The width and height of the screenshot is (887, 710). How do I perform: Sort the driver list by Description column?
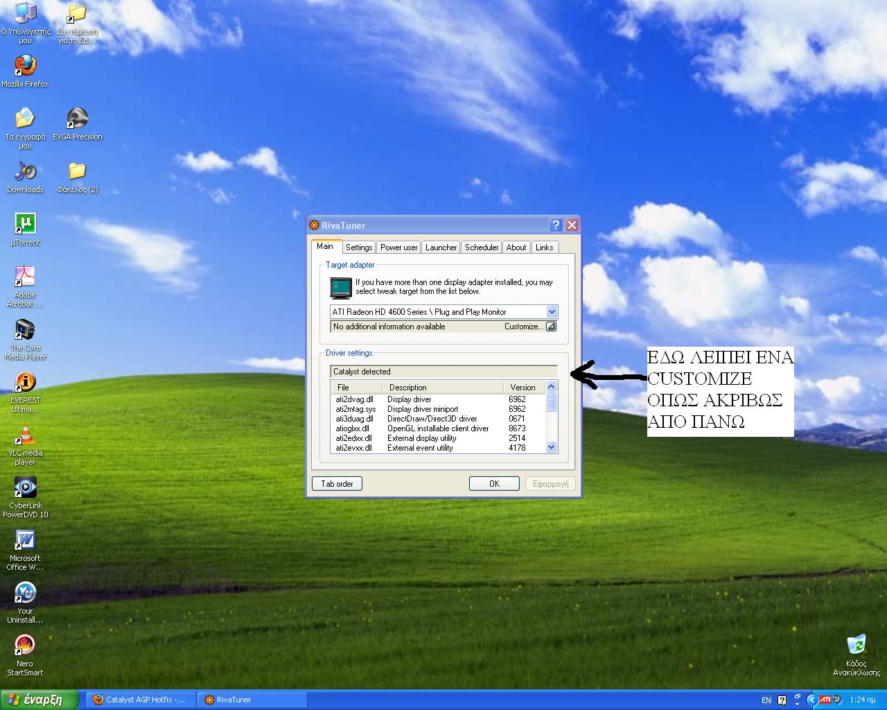point(443,388)
